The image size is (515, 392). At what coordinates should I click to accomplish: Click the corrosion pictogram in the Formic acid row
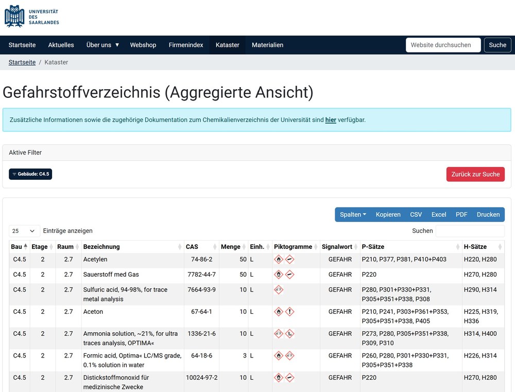(290, 355)
